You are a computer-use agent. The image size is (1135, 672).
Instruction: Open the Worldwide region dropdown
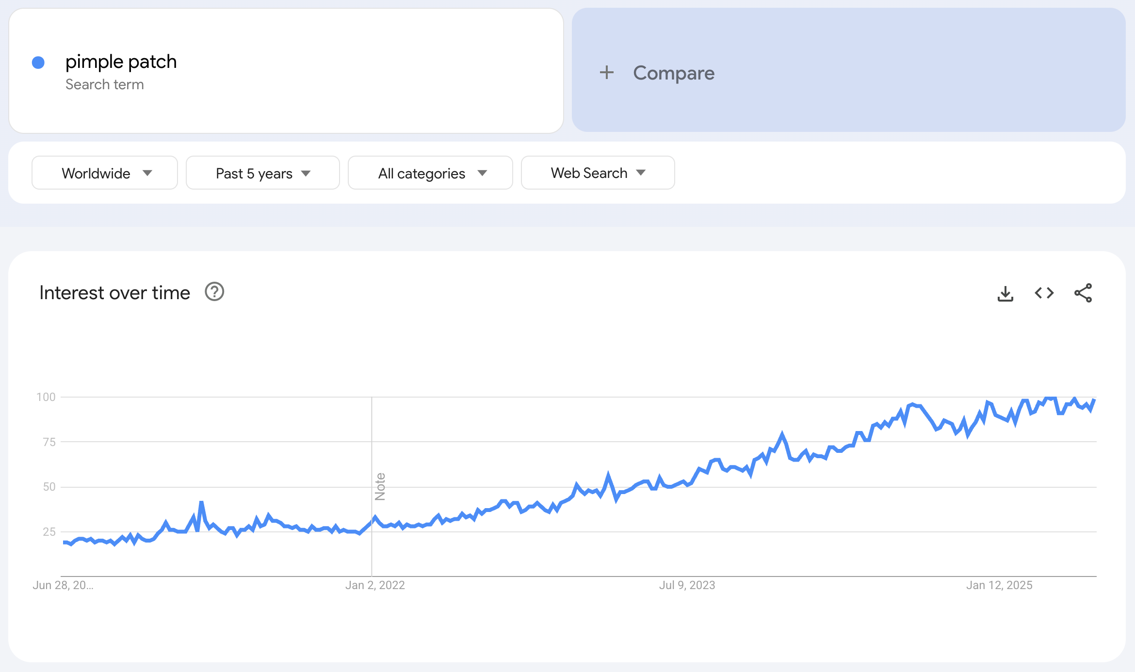click(x=105, y=173)
